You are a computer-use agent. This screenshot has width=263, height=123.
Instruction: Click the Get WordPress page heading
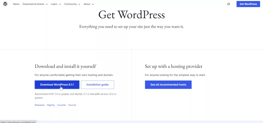(131, 15)
